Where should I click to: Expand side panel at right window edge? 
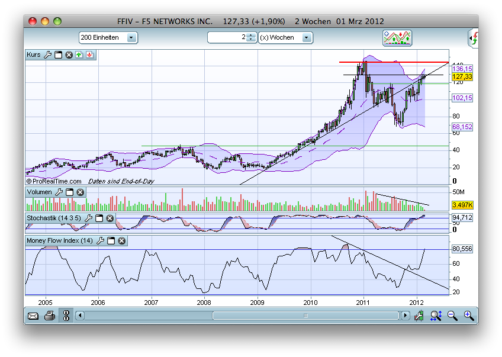click(473, 38)
